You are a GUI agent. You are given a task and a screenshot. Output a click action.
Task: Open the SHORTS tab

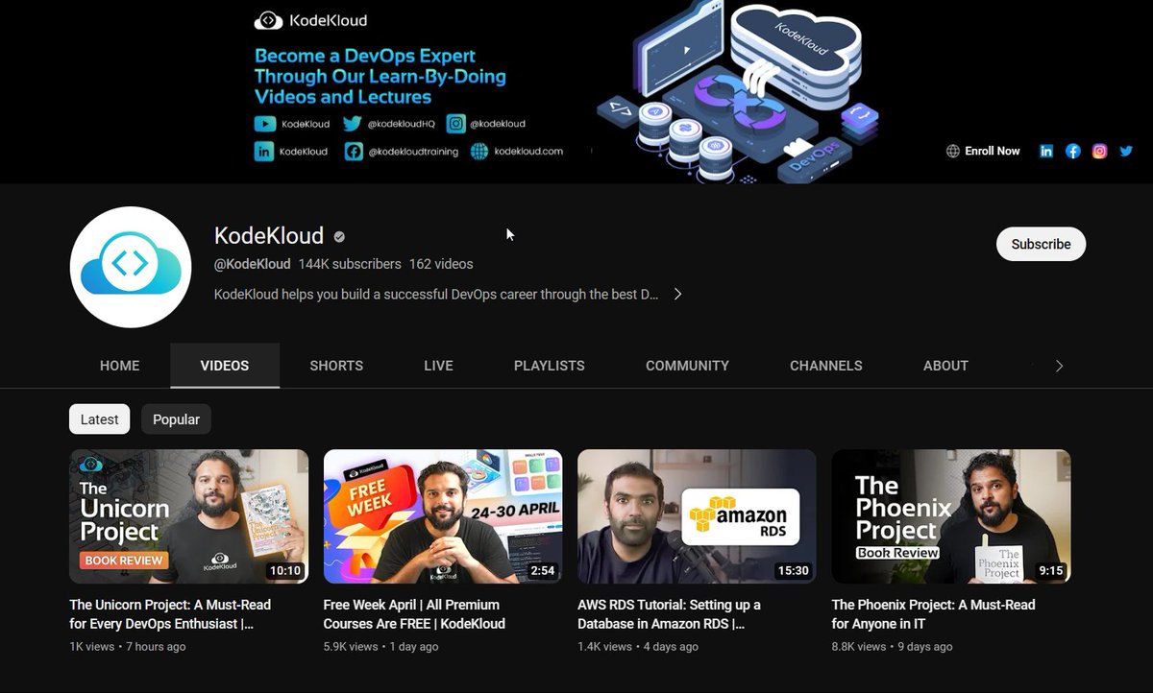(336, 366)
